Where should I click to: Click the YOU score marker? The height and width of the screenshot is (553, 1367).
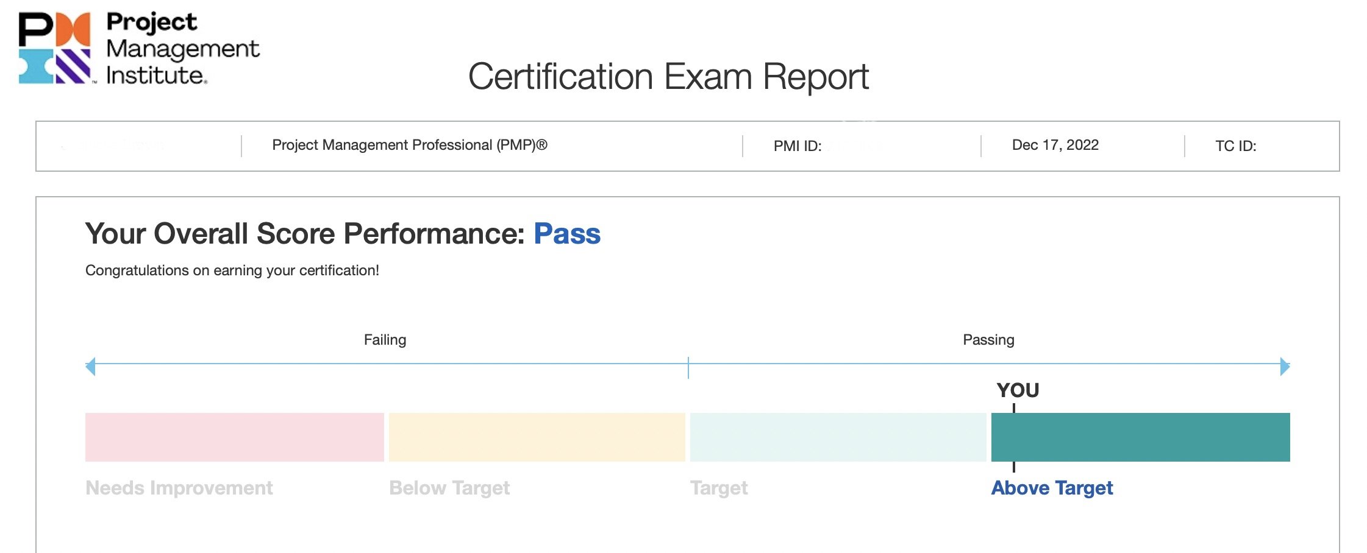coord(1018,390)
